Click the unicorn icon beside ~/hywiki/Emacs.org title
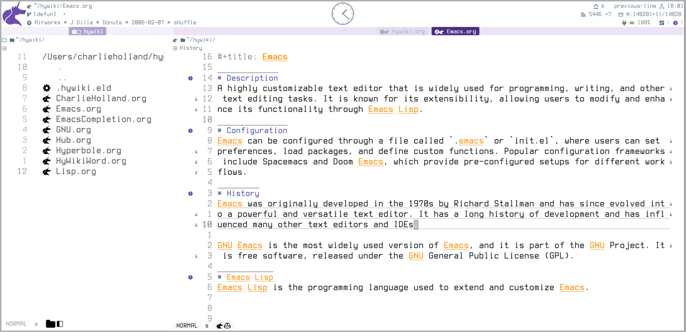The height and width of the screenshot is (332, 686). tap(29, 6)
